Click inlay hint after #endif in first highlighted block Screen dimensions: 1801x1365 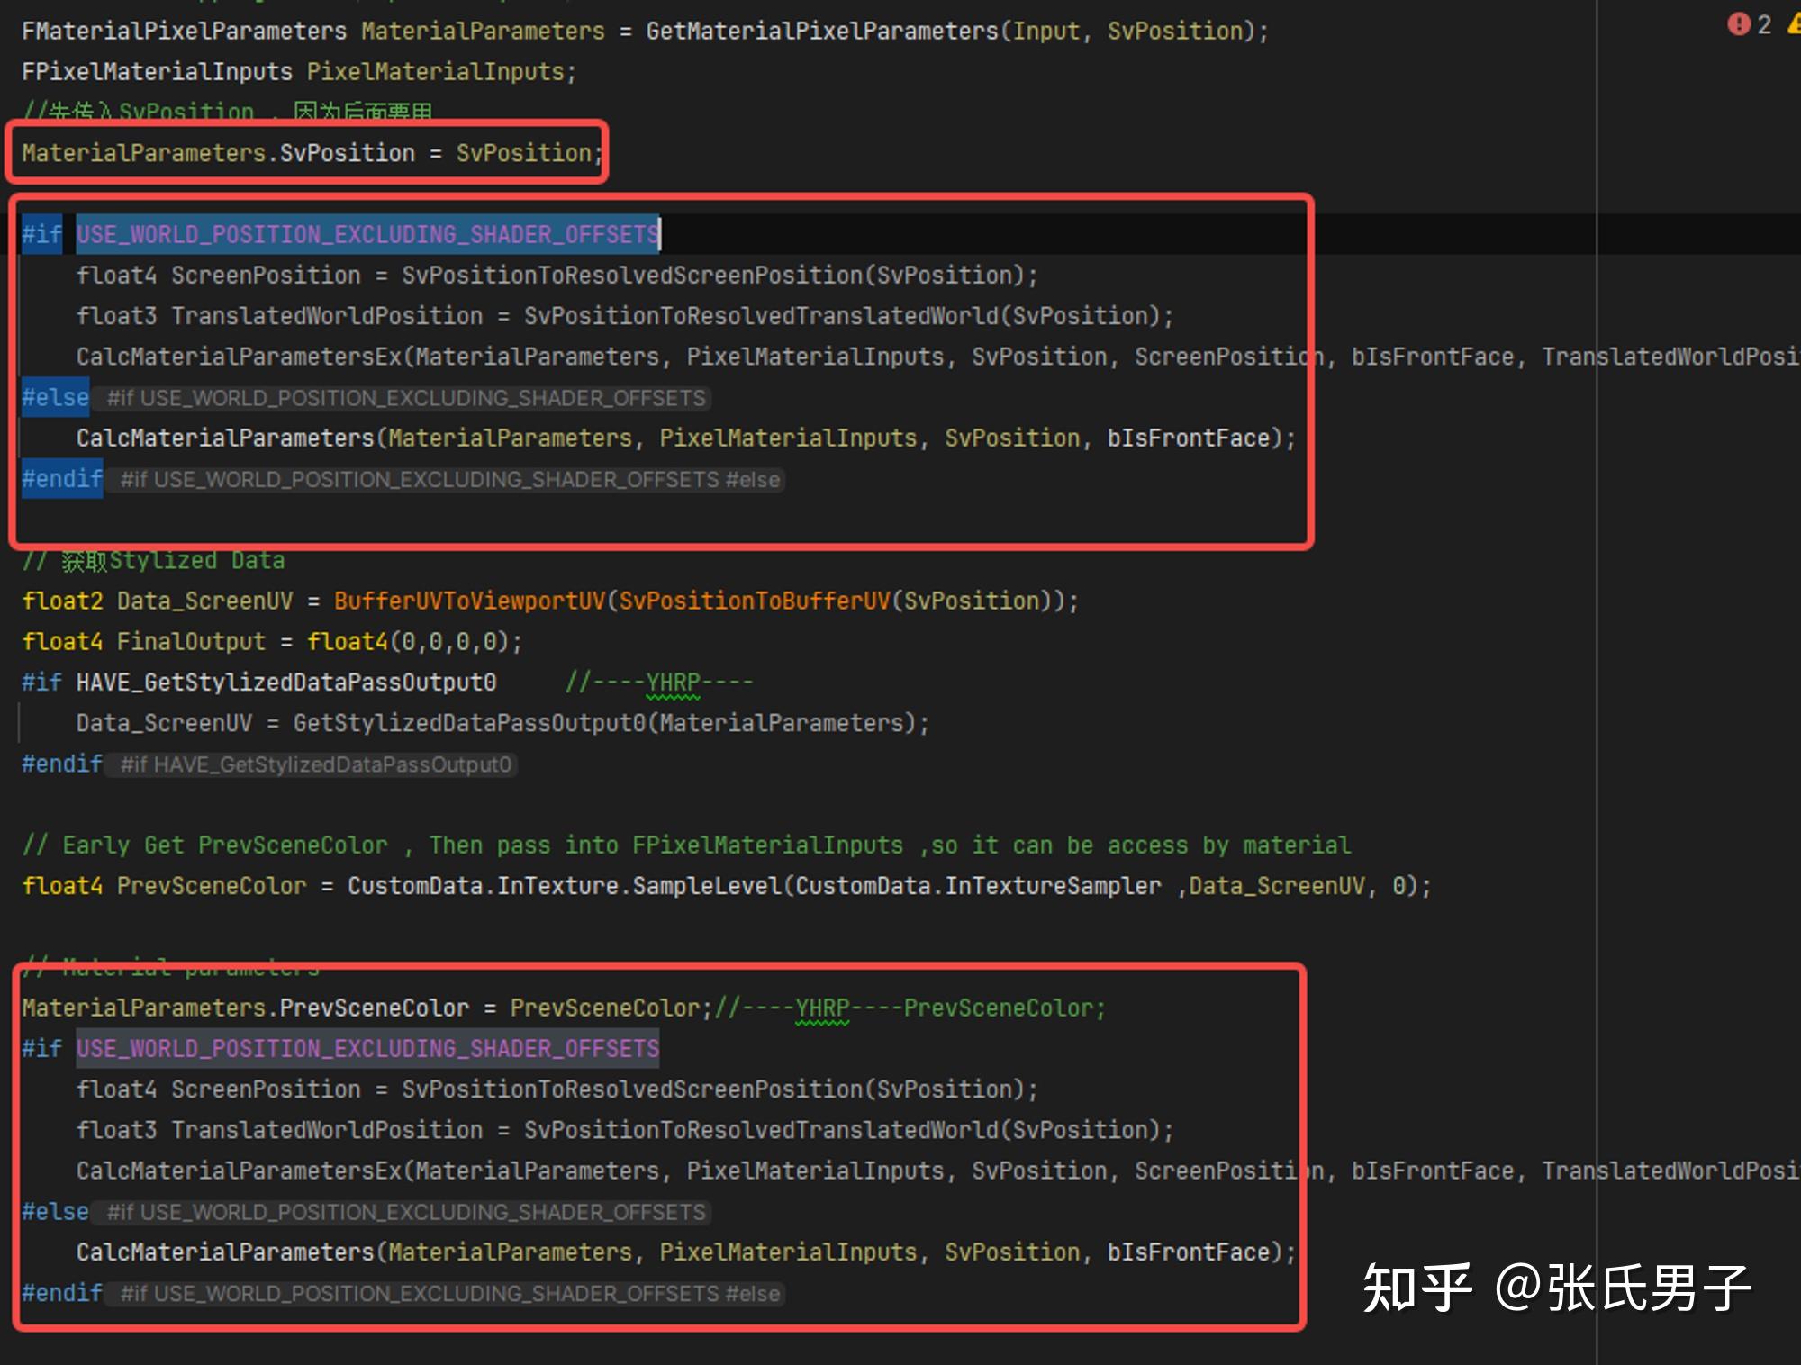[x=448, y=479]
